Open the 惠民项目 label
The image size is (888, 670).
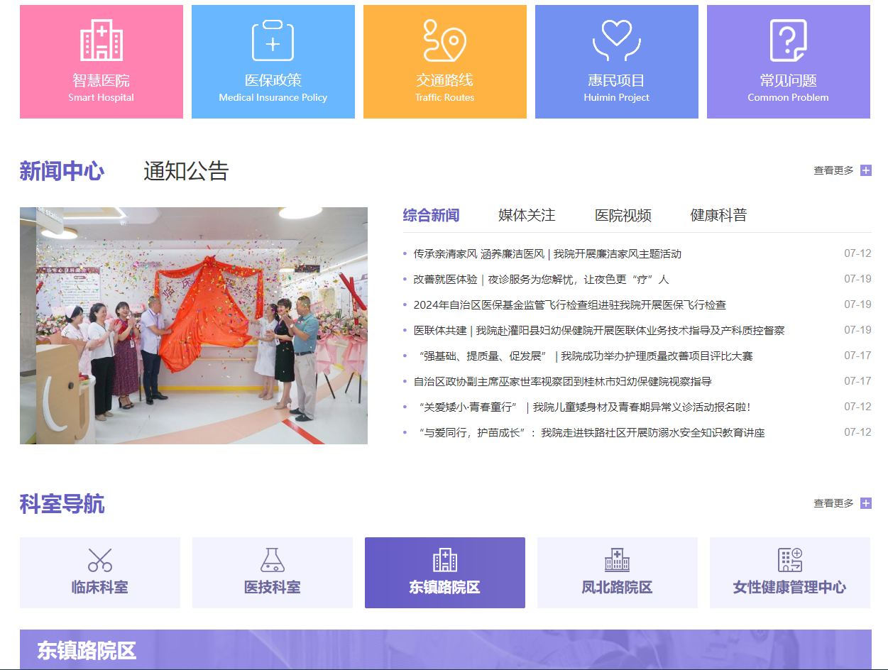coord(617,80)
